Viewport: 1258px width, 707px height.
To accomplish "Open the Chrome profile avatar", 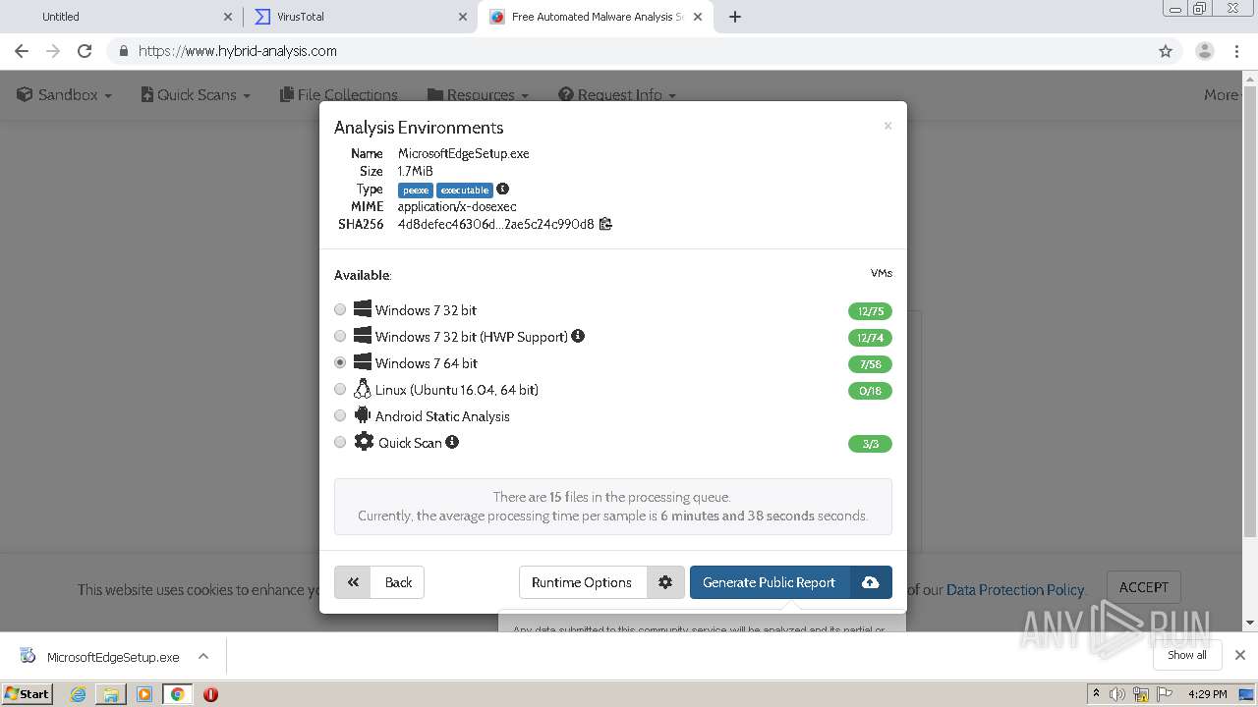I will (1204, 51).
